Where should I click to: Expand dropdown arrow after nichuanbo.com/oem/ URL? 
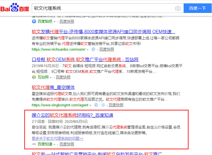[x=88, y=50]
